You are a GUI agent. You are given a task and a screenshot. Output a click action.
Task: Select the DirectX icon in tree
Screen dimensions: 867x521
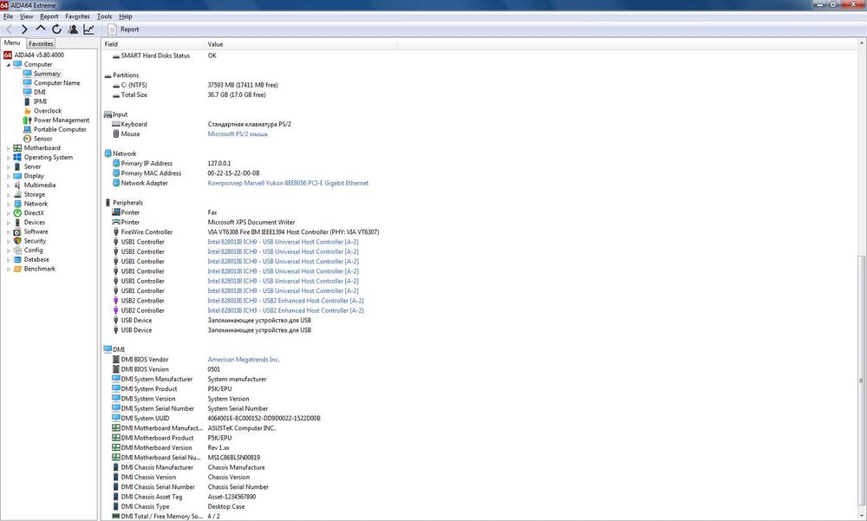[x=17, y=213]
